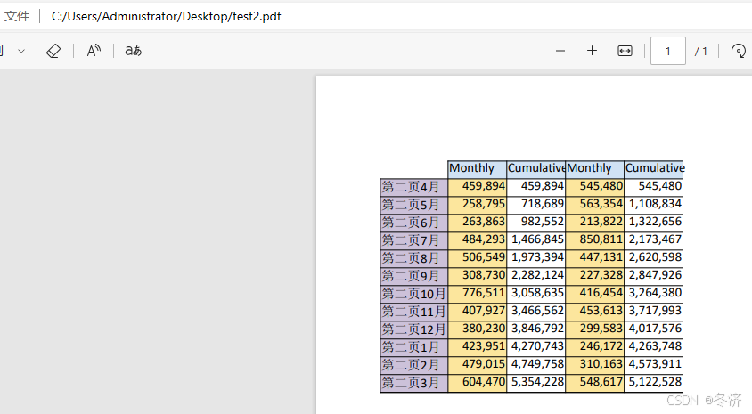
Task: Select the row label 第二页5月
Action: tap(411, 205)
